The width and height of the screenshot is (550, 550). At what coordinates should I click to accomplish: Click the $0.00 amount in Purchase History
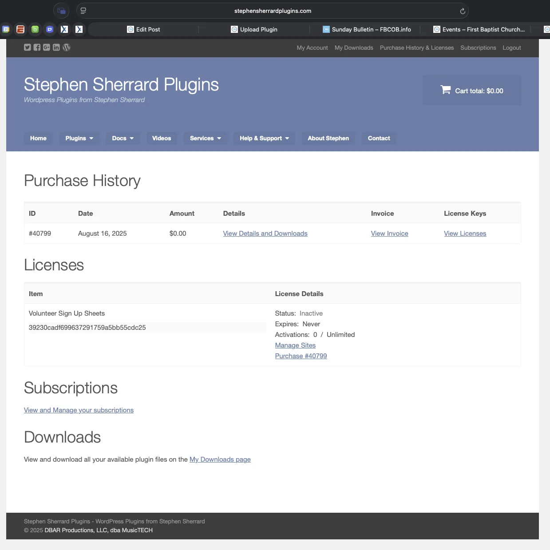[x=178, y=233]
